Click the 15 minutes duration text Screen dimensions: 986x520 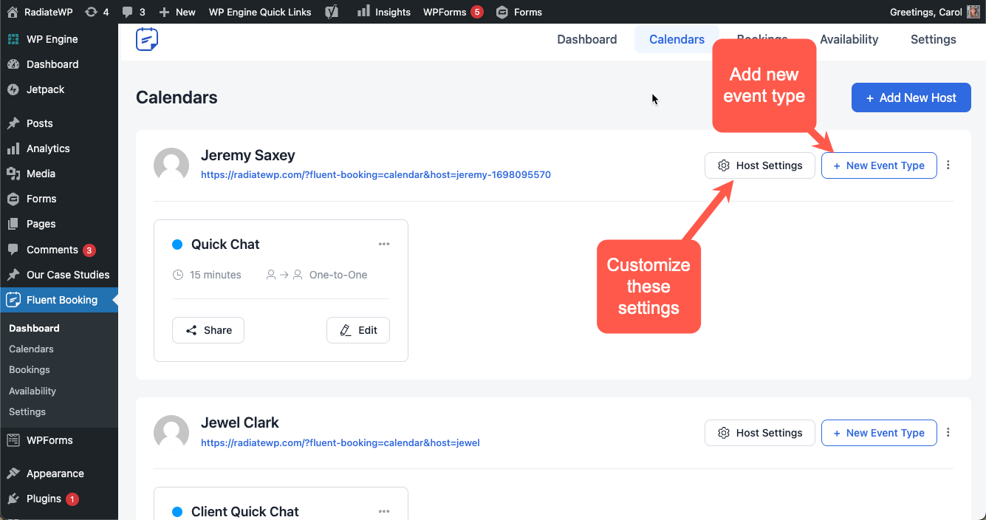216,275
